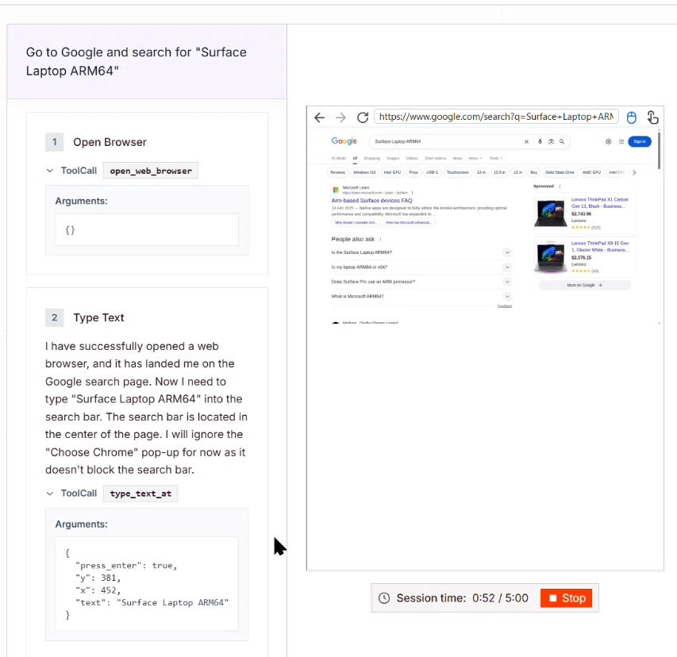677x657 pixels.
Task: Click ThinkPad X9-15 product thumbnail
Action: (x=551, y=257)
